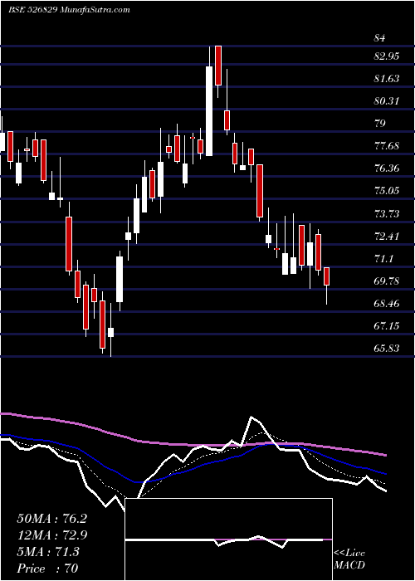
Task: Click the 75.05 price axis label
Action: [x=387, y=191]
